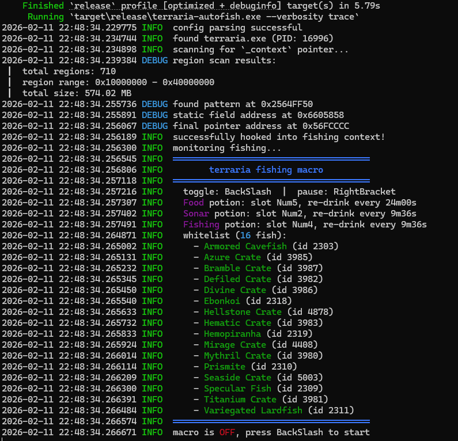Select INFO label beside 'config parsing successful'
The image size is (458, 441).
coord(152,28)
